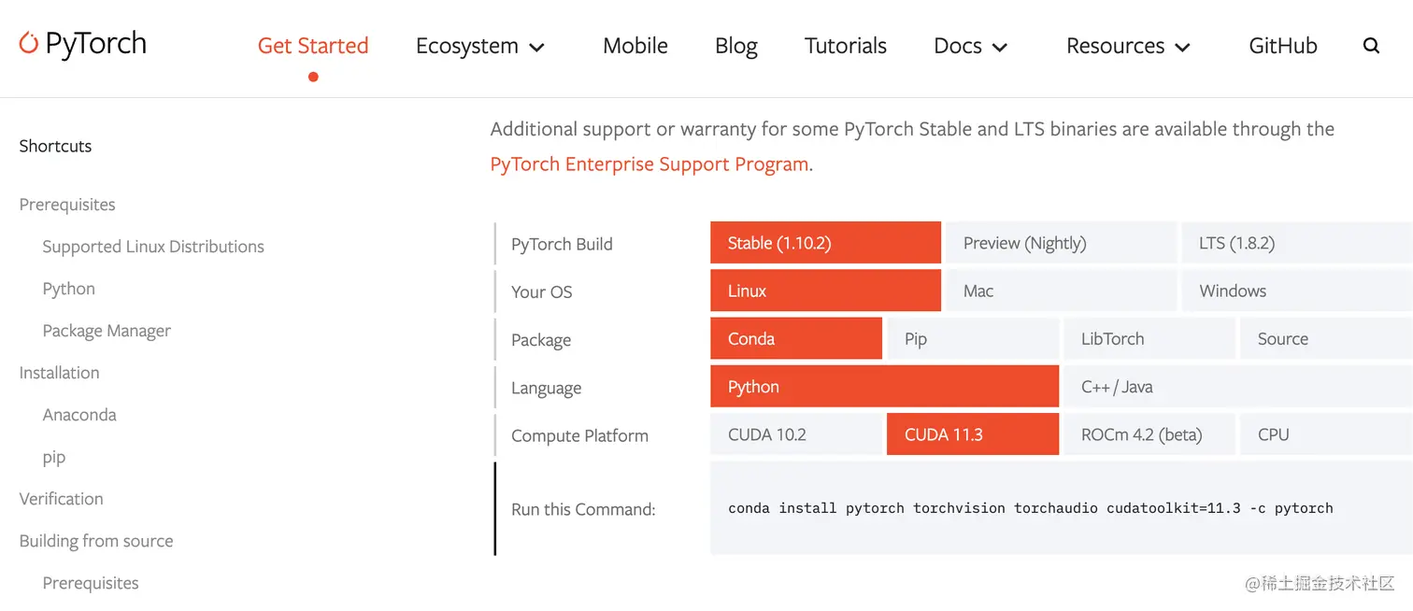The width and height of the screenshot is (1413, 611).
Task: Jump to Anaconda in Shortcuts sidebar
Action: (x=79, y=415)
